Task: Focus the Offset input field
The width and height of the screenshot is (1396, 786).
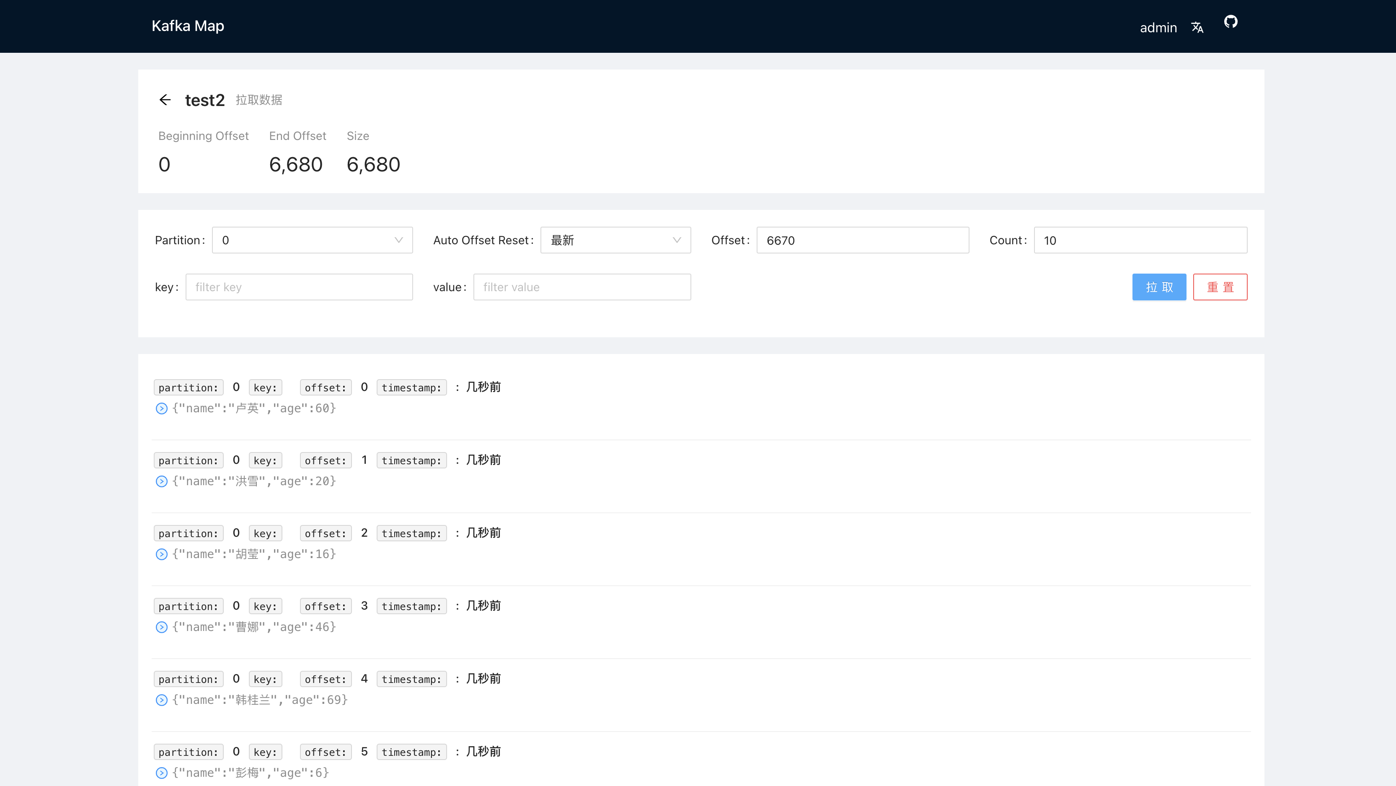Action: [x=862, y=240]
